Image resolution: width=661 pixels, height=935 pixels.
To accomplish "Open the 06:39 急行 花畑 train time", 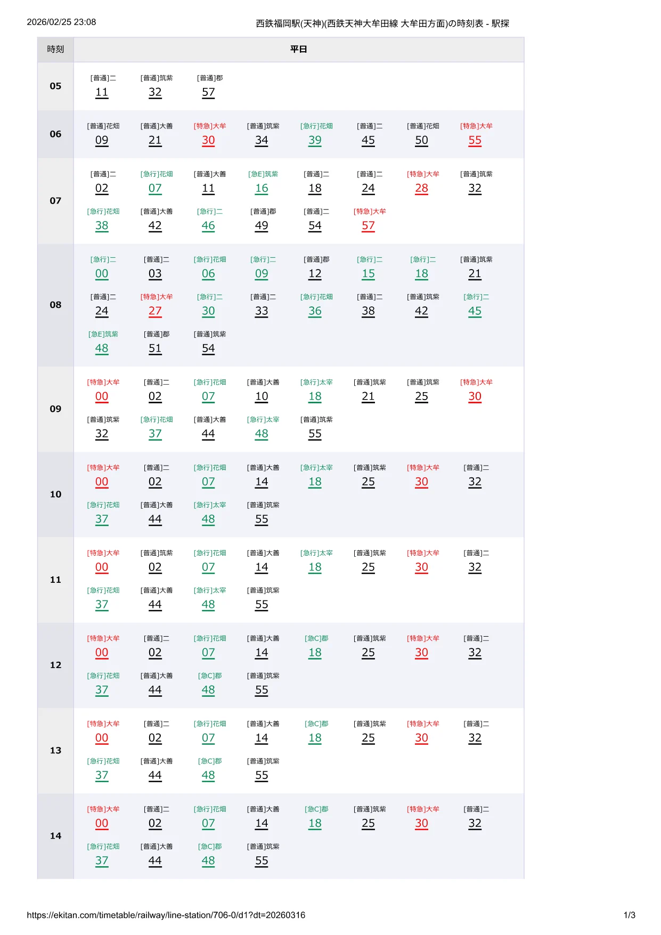I will pyautogui.click(x=315, y=140).
